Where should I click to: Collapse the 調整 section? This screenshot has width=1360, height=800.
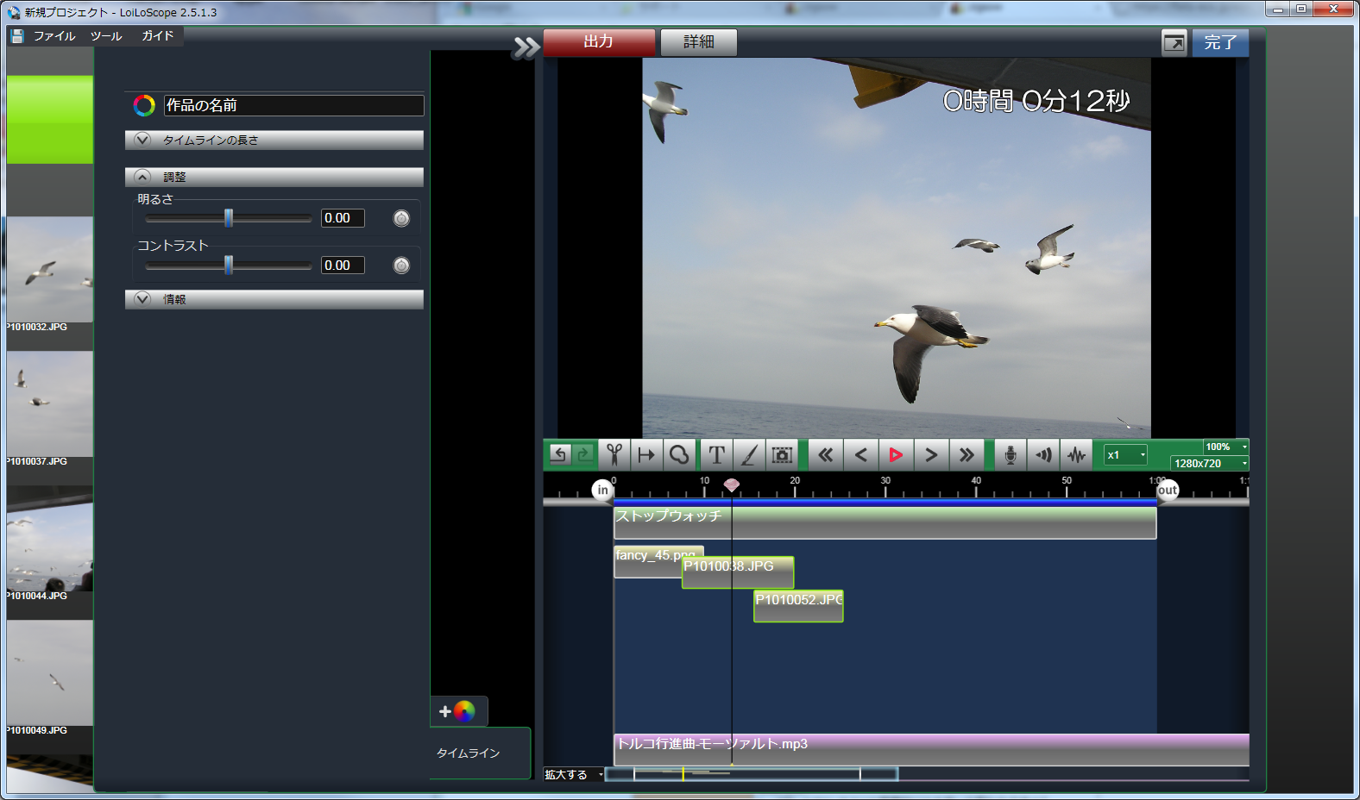(274, 177)
